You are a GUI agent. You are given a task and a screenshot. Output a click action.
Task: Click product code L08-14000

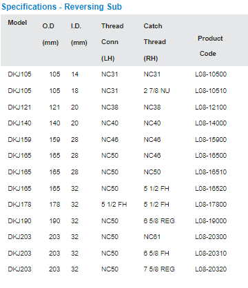[x=211, y=123]
